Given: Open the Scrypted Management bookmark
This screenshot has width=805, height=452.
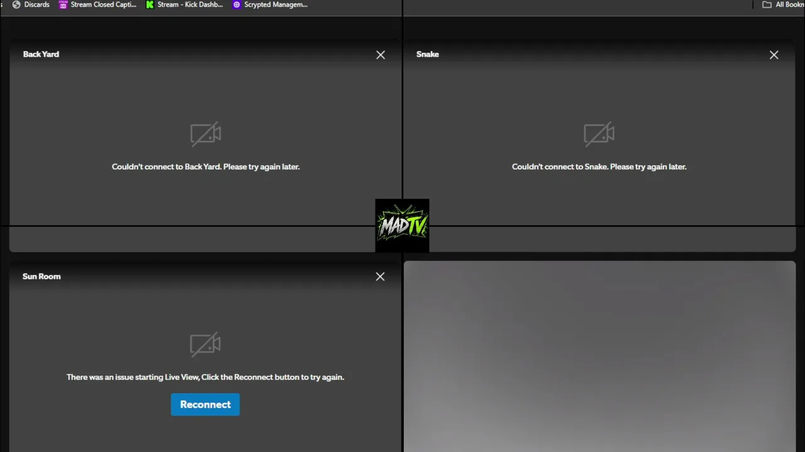Looking at the screenshot, I should coord(270,4).
